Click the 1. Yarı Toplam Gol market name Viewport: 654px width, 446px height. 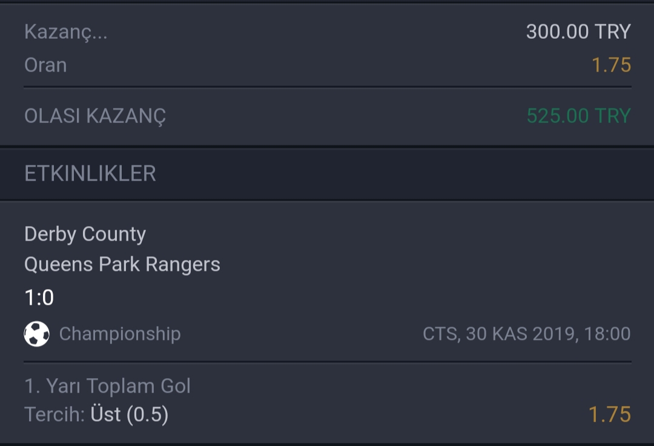(x=108, y=386)
